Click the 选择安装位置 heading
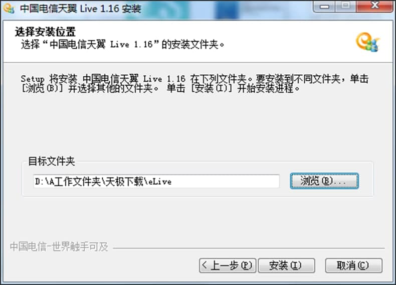This screenshot has width=396, height=285. pos(45,32)
